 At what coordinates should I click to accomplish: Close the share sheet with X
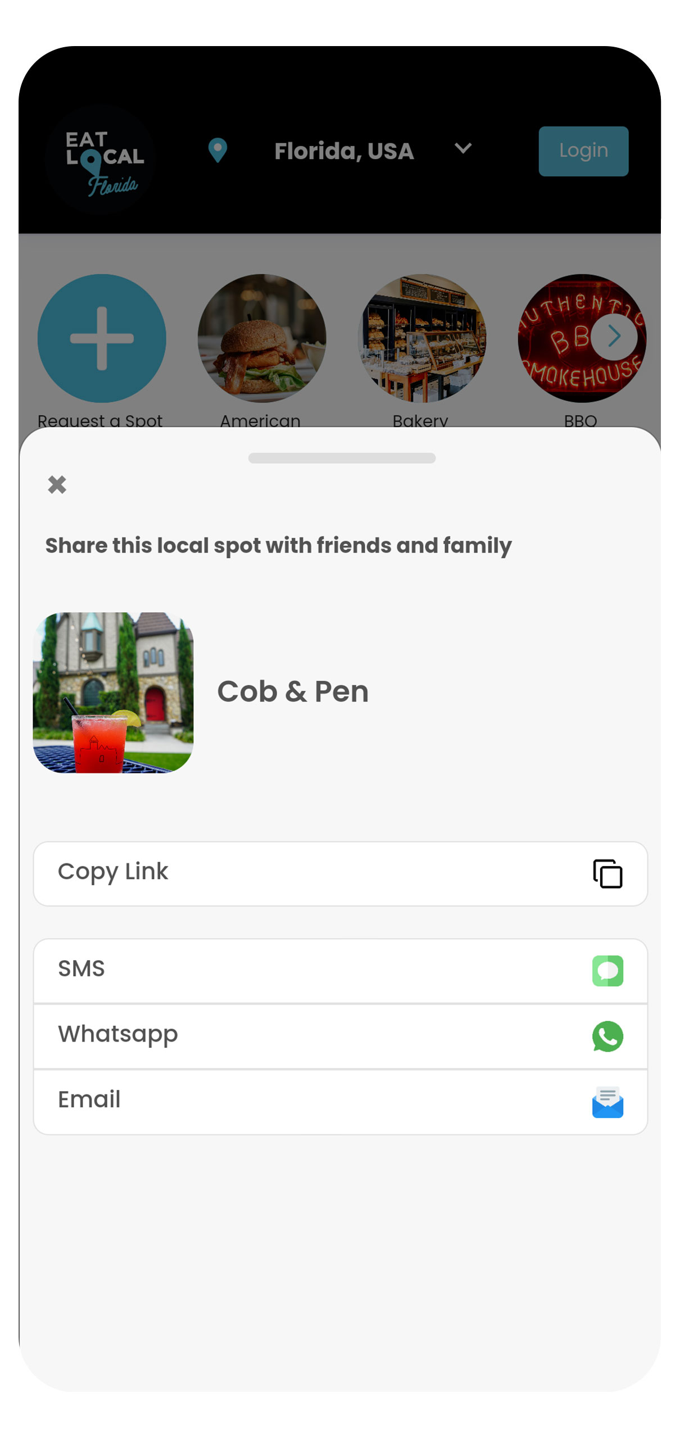[57, 484]
